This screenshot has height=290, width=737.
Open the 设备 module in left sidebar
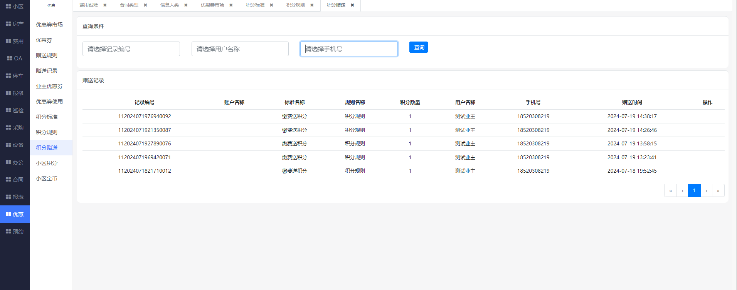[15, 145]
